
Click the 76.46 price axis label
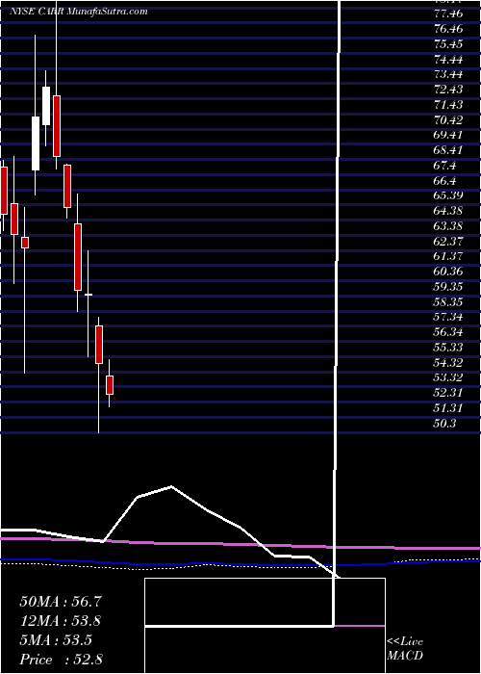[448, 29]
